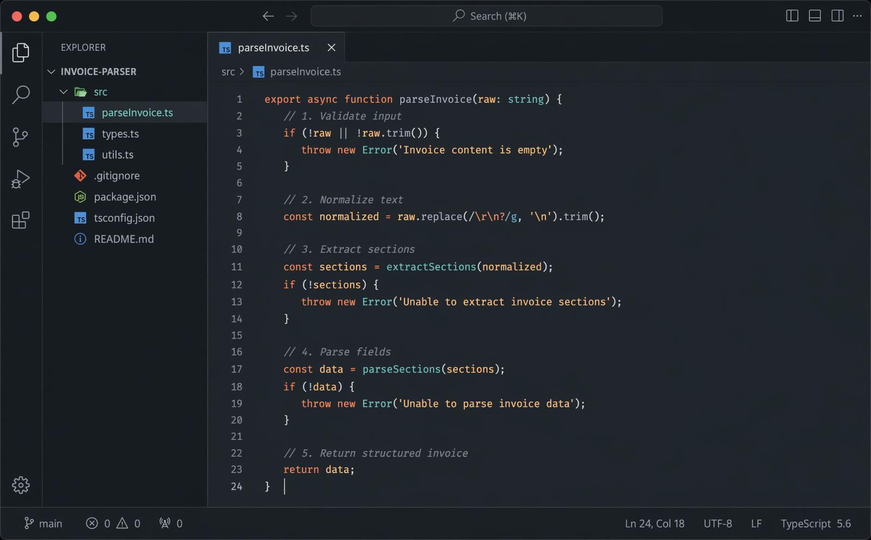Image resolution: width=871 pixels, height=540 pixels.
Task: Toggle the secondary side bar layout button
Action: (x=837, y=16)
